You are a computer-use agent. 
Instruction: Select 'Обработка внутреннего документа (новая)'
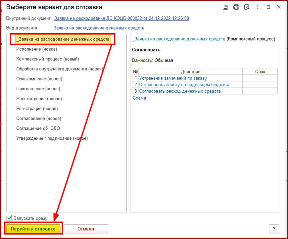60,69
